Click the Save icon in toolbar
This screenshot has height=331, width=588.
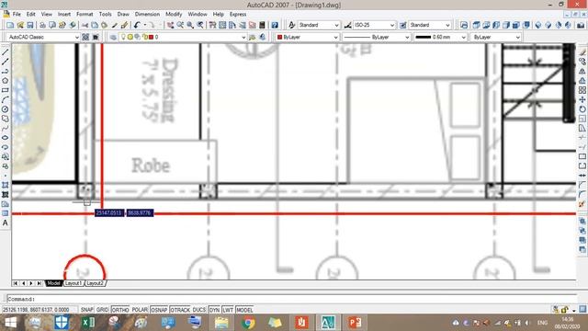click(x=30, y=25)
